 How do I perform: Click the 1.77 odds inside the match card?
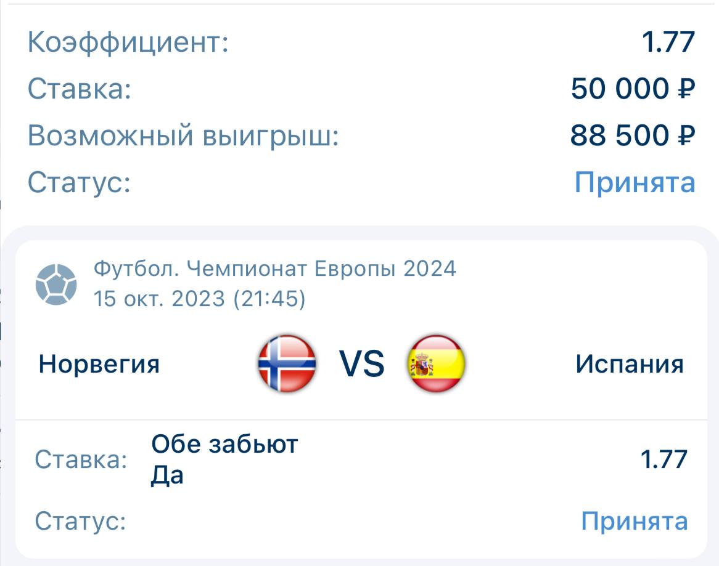click(x=664, y=459)
